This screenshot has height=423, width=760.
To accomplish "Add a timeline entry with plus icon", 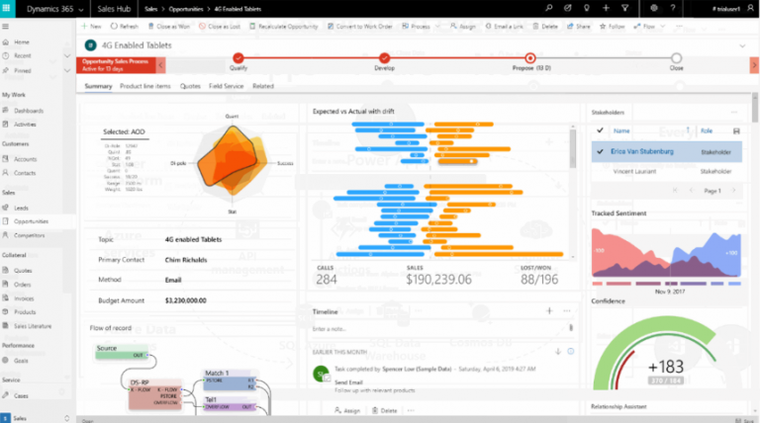I will click(549, 310).
